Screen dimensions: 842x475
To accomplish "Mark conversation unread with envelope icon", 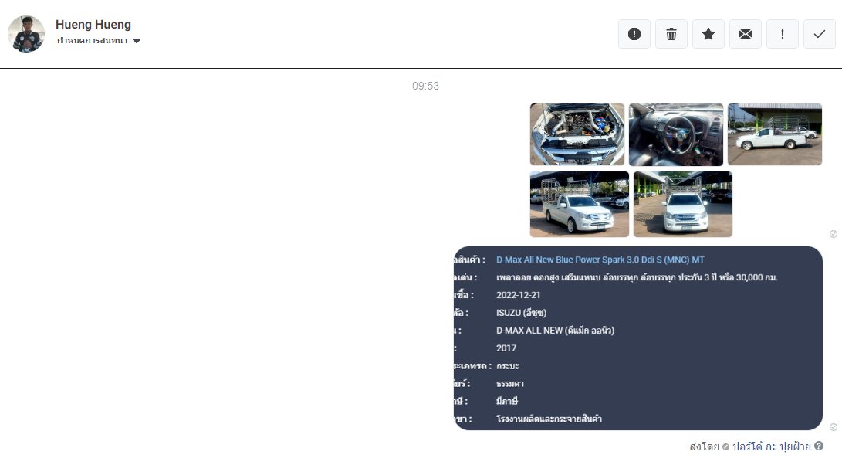I will click(746, 35).
